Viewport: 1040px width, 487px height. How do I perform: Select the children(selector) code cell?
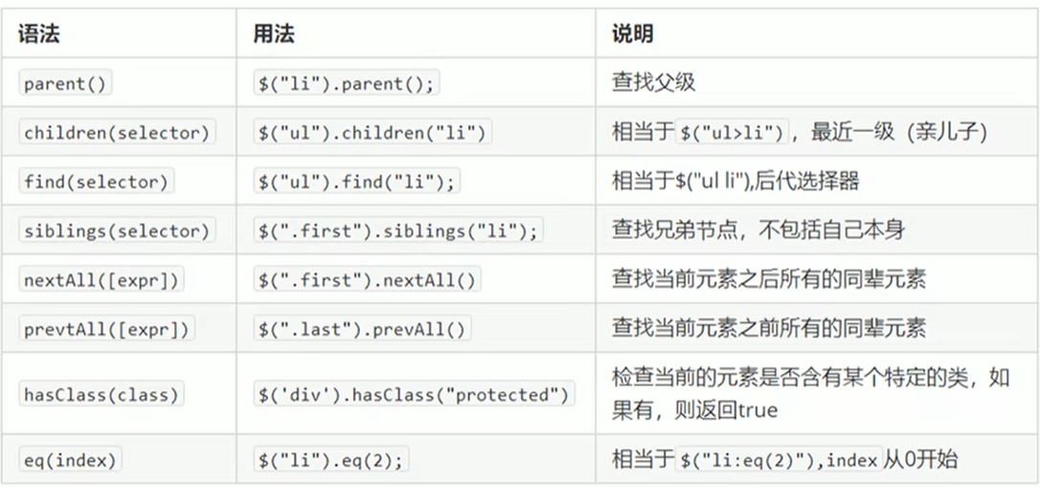pyautogui.click(x=117, y=133)
